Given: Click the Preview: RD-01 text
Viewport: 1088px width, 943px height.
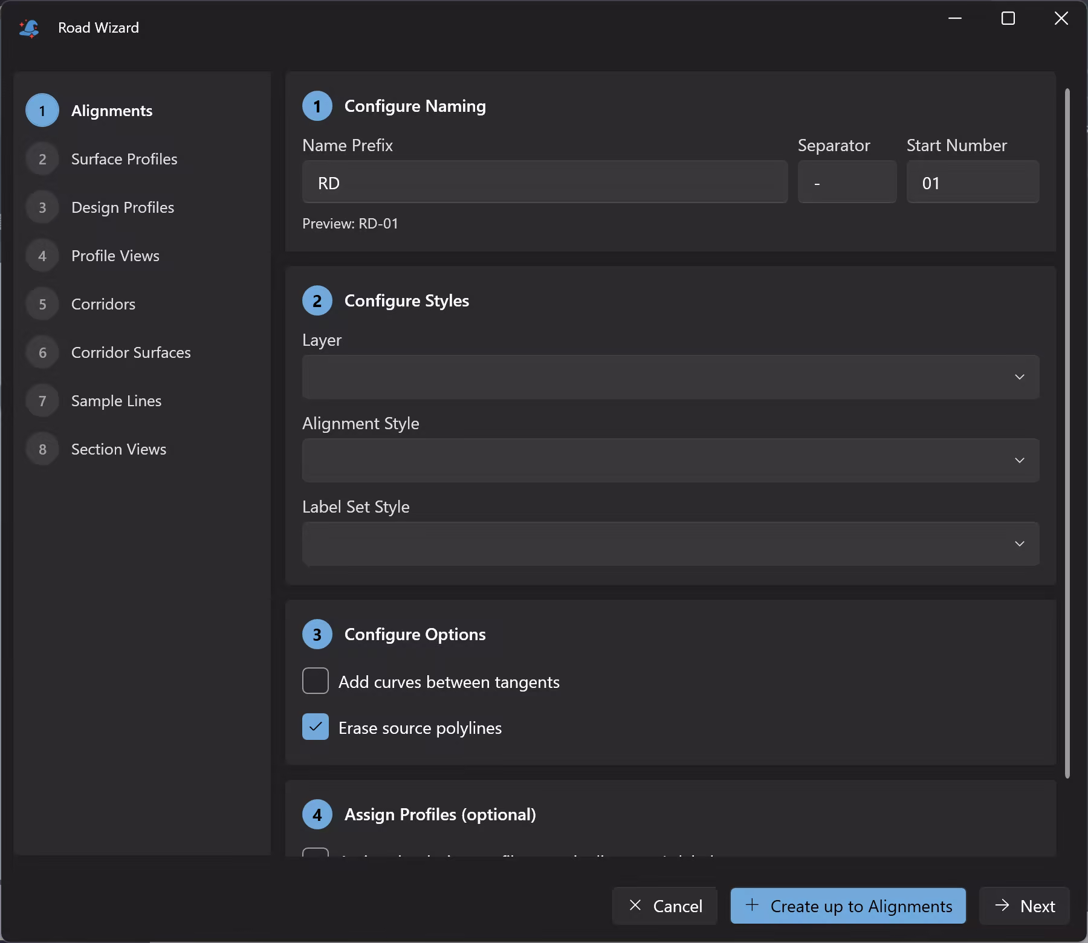Looking at the screenshot, I should pyautogui.click(x=351, y=224).
